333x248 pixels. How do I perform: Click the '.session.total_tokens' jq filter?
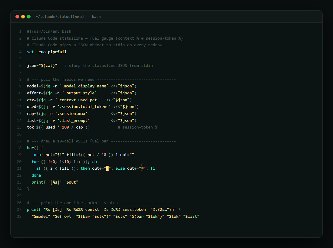click(x=84, y=107)
